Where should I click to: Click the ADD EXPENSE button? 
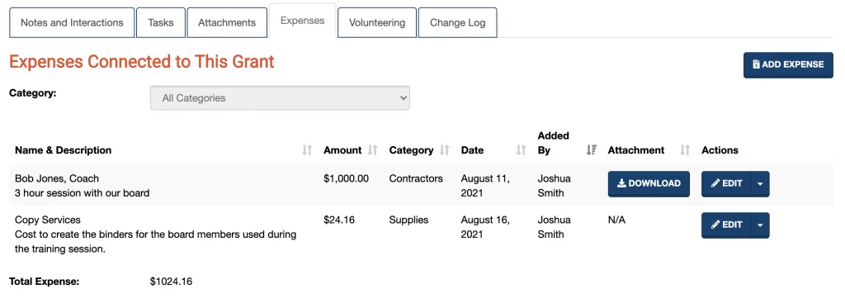(788, 64)
